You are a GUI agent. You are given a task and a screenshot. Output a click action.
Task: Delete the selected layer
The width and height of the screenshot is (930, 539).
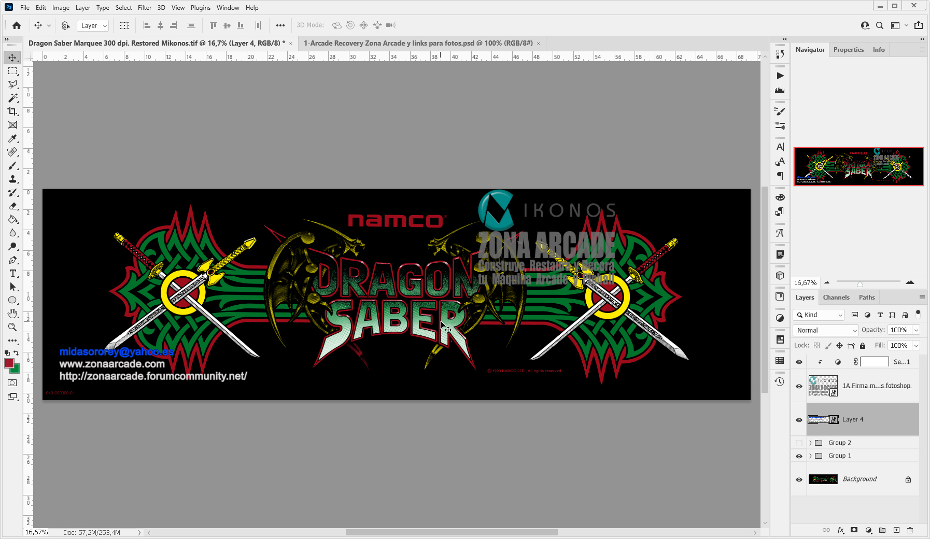point(910,530)
